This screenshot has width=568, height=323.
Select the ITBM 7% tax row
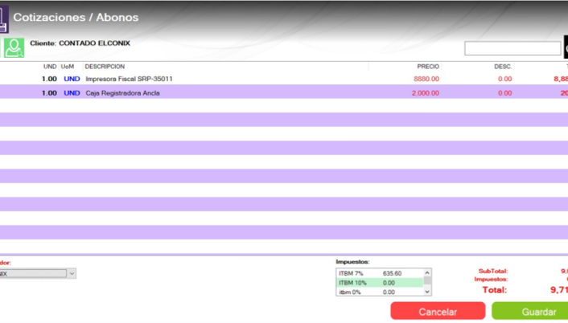pos(379,273)
